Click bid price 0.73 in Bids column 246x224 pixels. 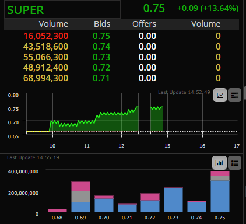[101, 57]
